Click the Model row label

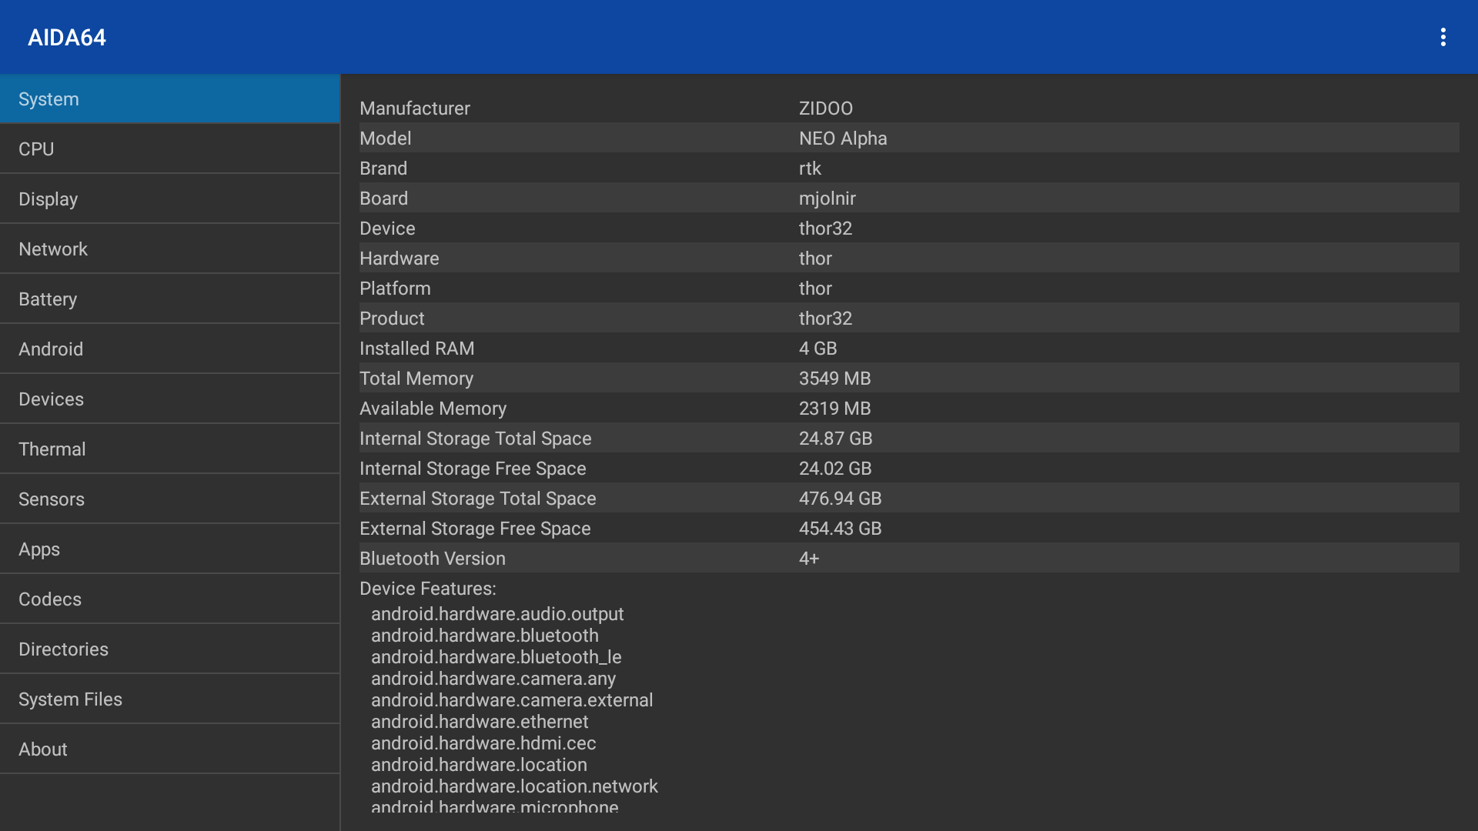(x=385, y=138)
